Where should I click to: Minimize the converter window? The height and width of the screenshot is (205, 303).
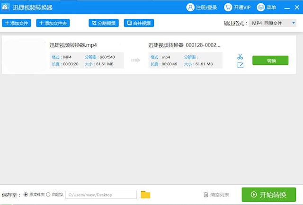click(x=287, y=8)
